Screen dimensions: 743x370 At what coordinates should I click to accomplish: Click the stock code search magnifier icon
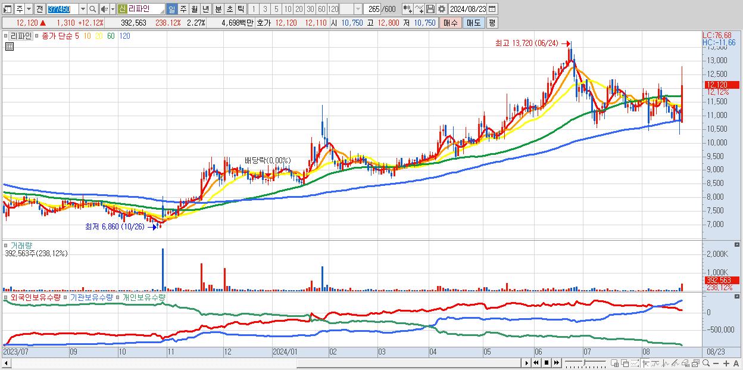(x=93, y=9)
